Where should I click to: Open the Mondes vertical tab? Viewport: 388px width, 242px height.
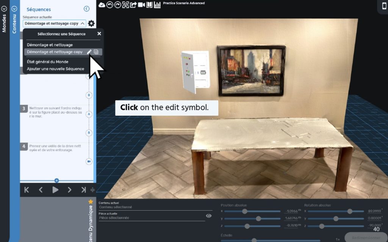[x=4, y=23]
